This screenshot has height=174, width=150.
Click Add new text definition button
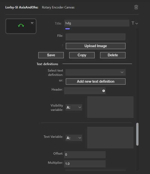(x=96, y=82)
